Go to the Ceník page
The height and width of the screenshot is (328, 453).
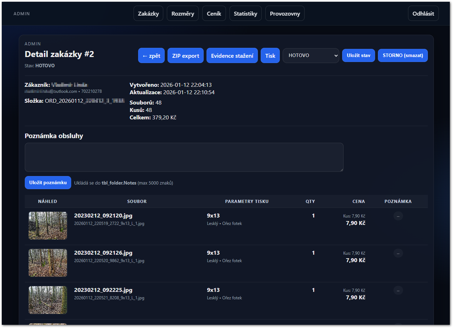point(214,13)
